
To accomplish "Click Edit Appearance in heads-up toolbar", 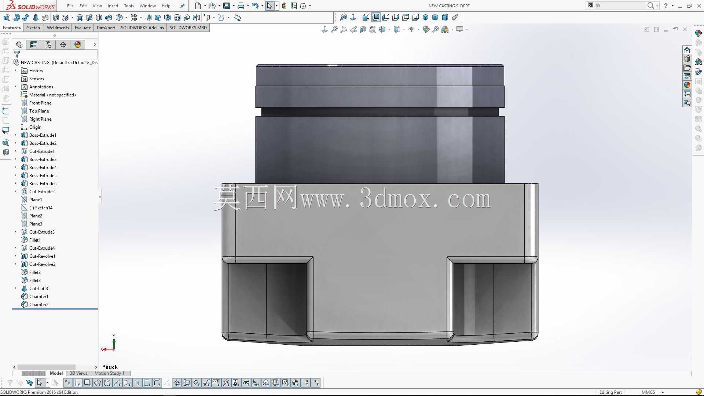I will tap(426, 29).
